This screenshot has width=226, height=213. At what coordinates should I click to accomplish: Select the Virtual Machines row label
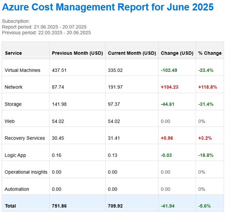tap(23, 70)
